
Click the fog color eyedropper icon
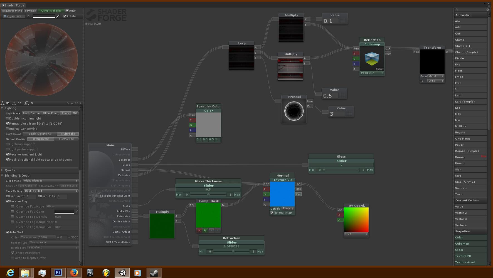[x=77, y=212]
